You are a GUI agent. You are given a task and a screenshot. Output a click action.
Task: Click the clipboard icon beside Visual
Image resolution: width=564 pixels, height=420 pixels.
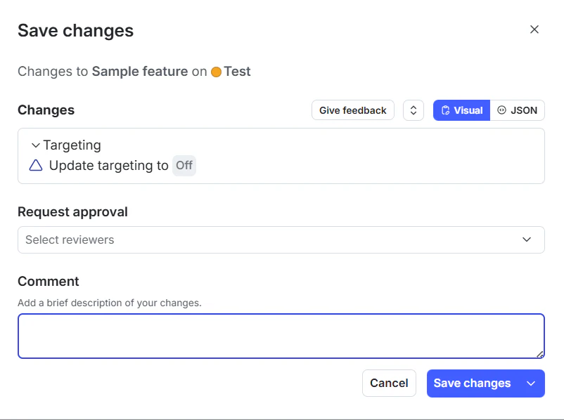click(x=445, y=110)
